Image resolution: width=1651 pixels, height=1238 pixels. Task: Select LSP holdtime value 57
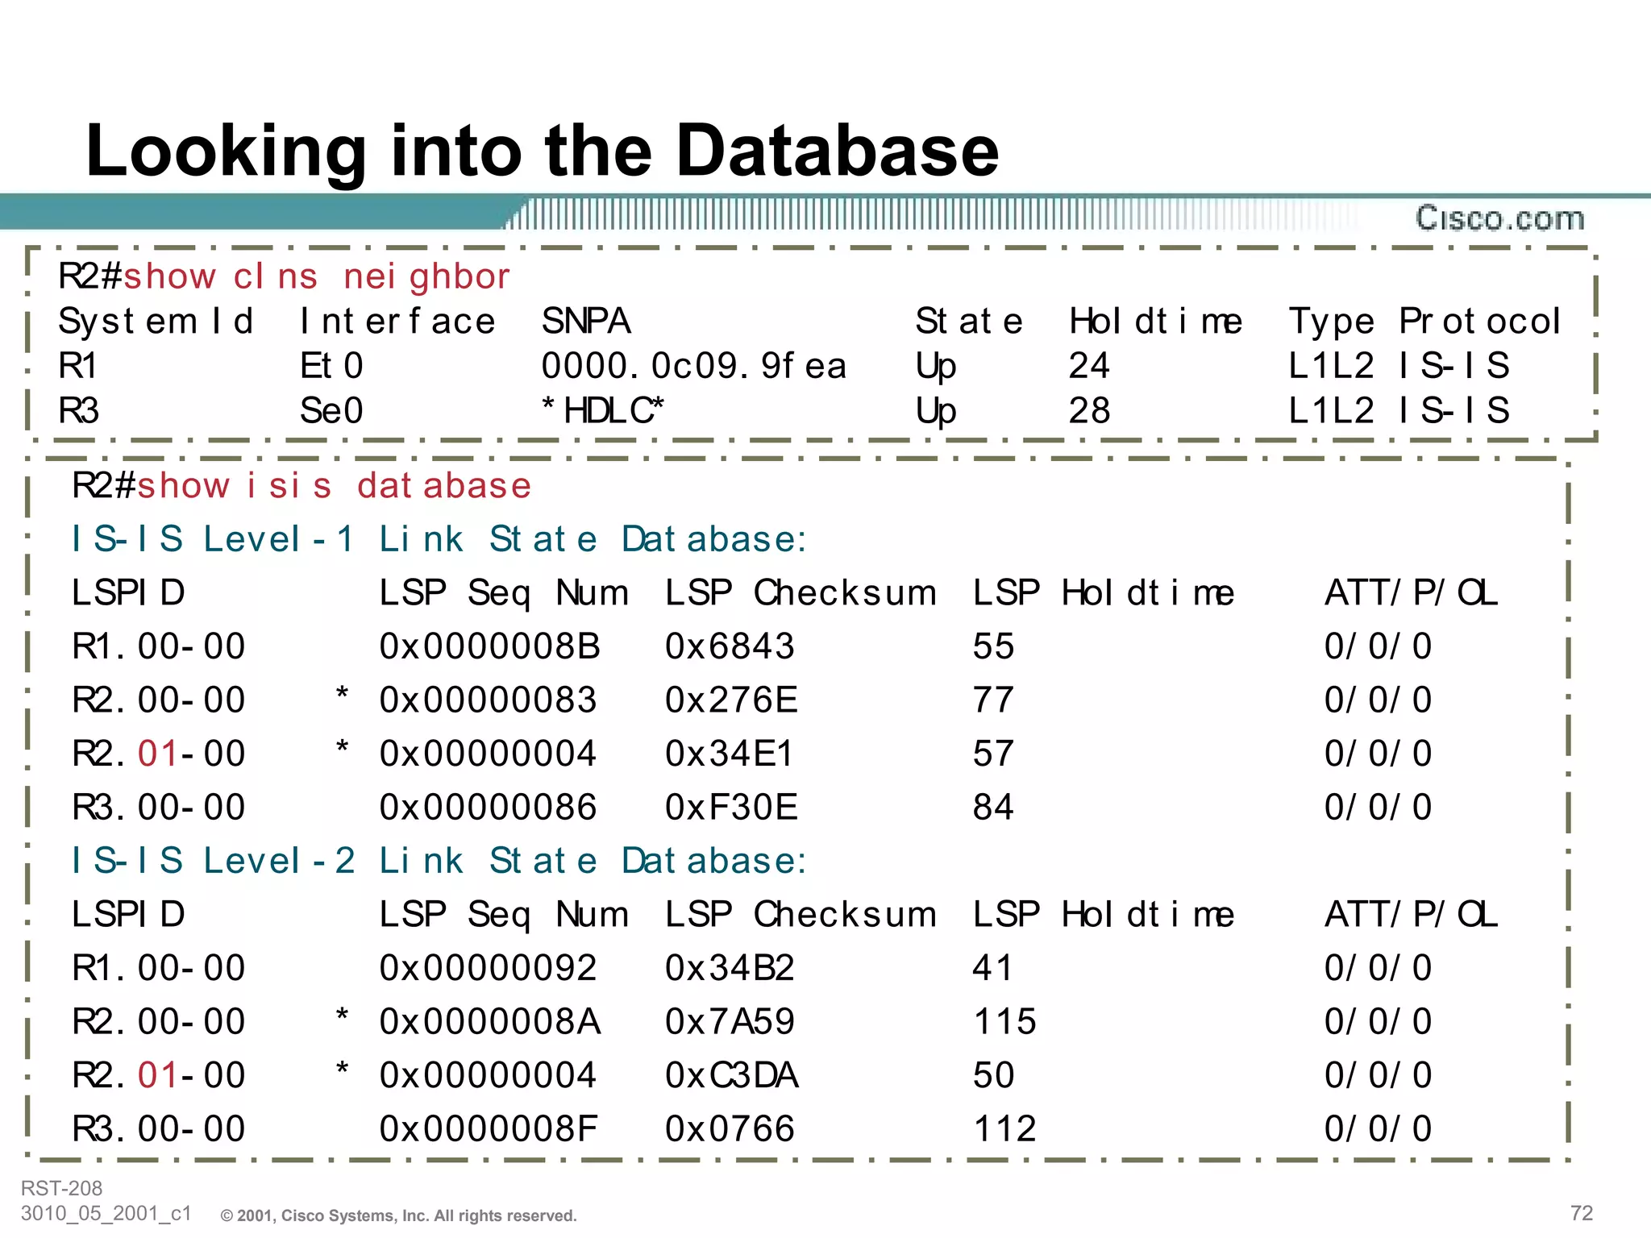(993, 754)
